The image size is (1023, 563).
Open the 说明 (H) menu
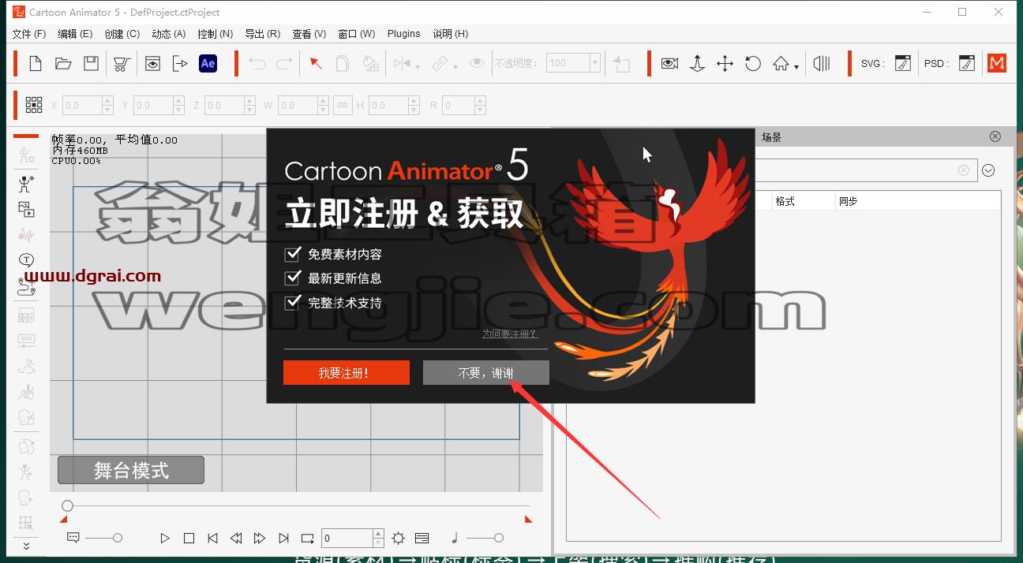450,34
